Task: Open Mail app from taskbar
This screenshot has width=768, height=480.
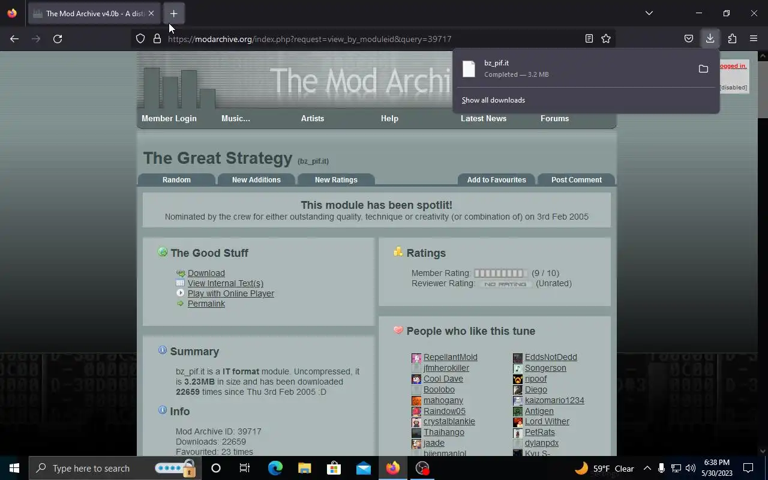Action: coord(364,468)
